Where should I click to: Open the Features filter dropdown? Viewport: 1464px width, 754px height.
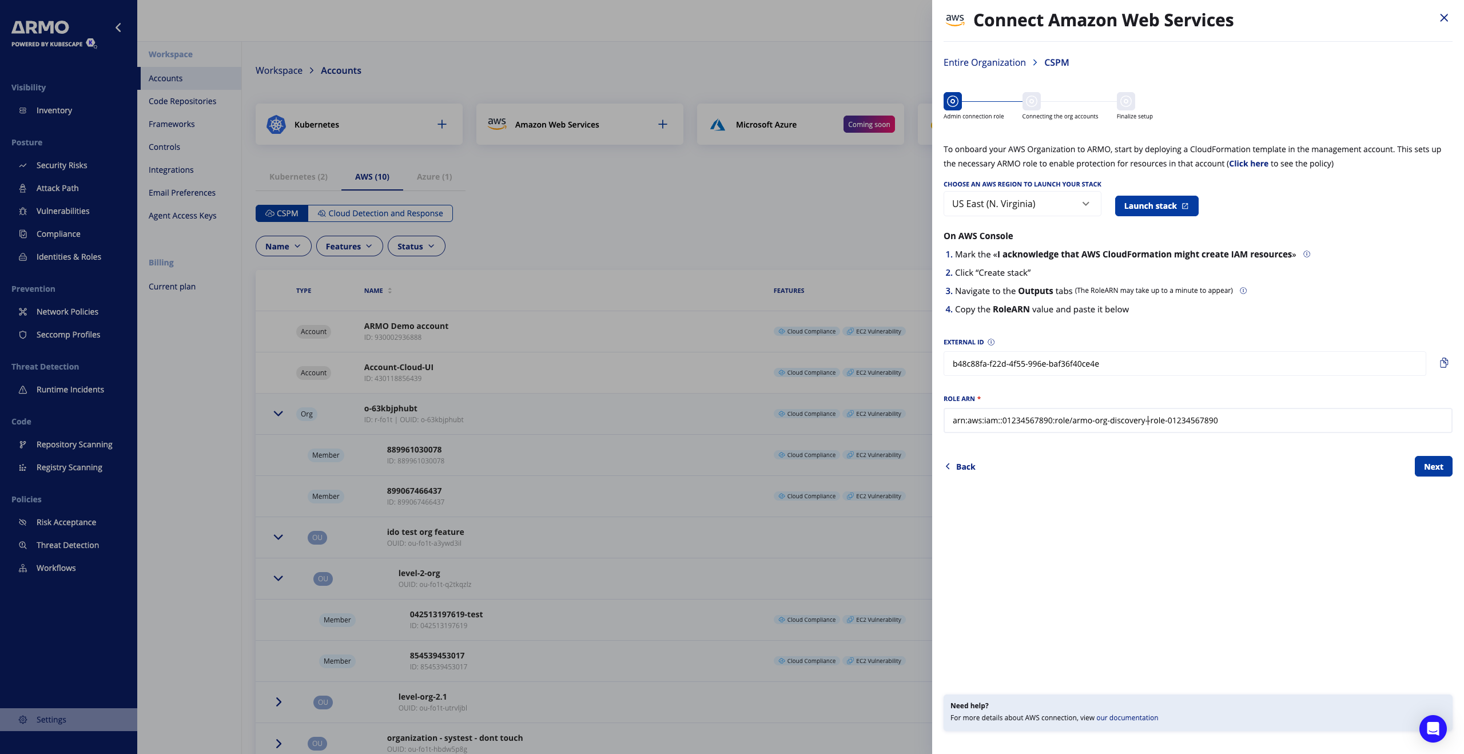point(349,247)
